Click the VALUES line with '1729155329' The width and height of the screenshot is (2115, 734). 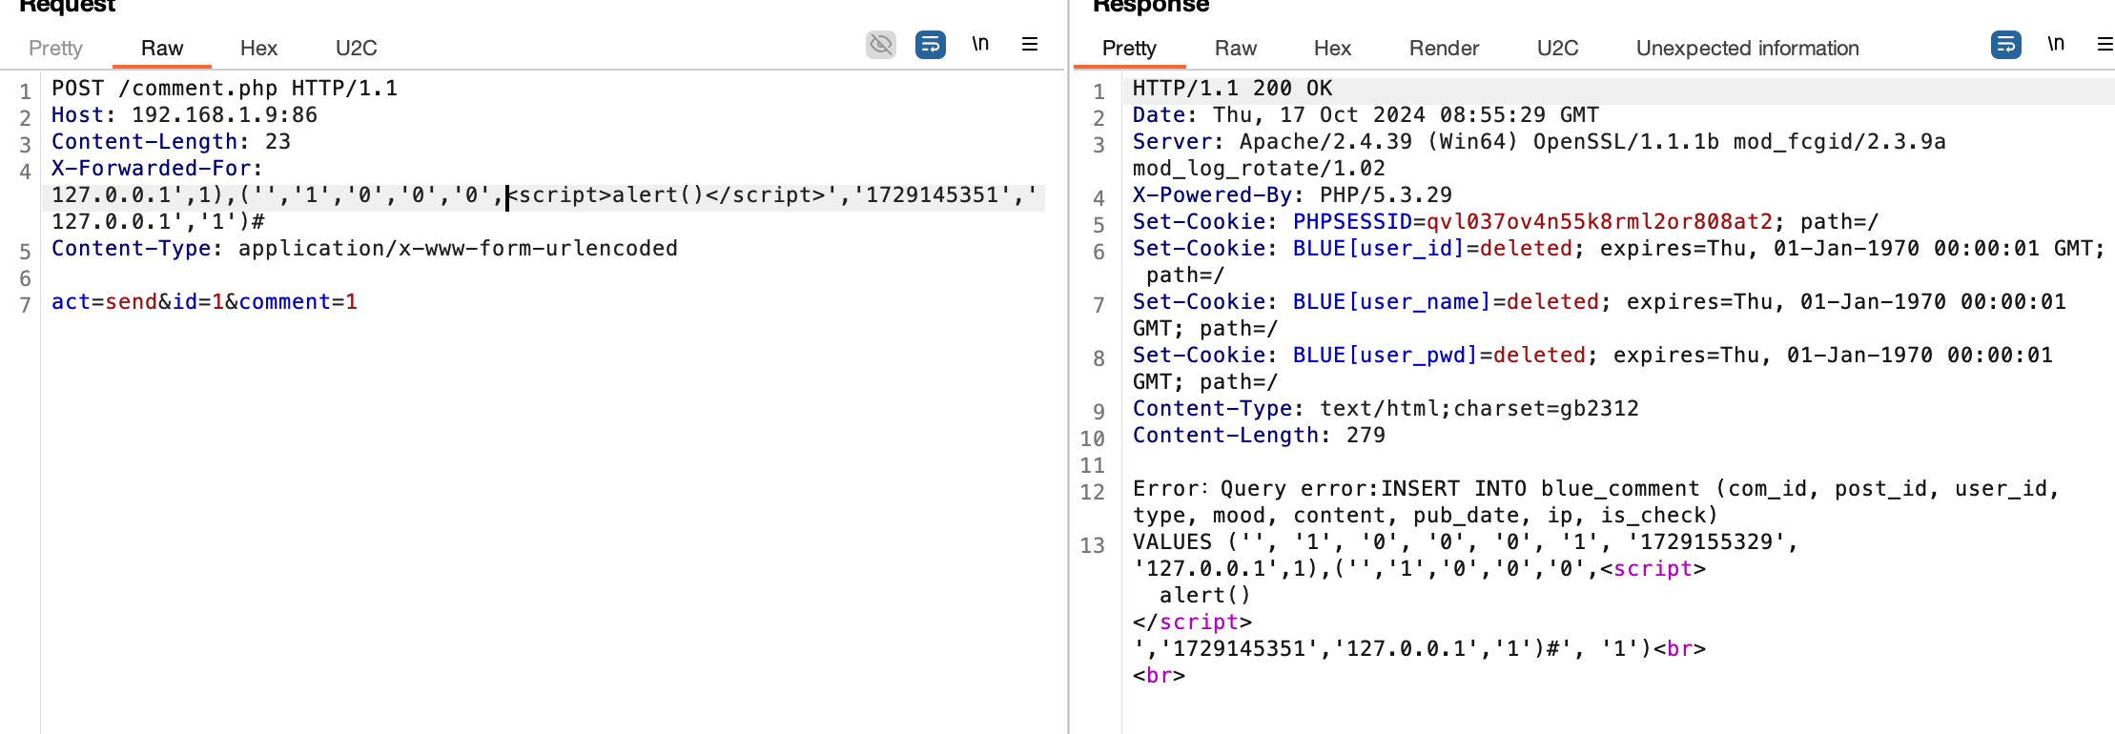point(1466,542)
